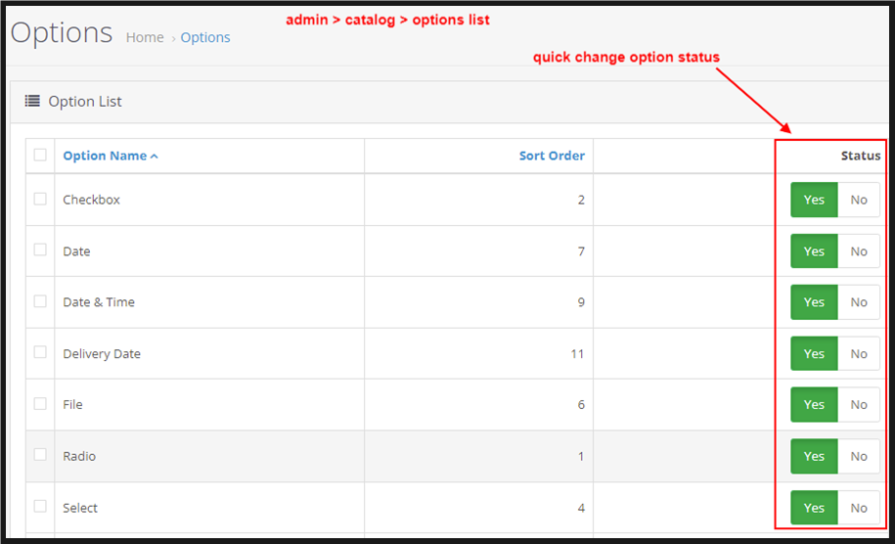Click Yes status for Date option
This screenshot has height=544, width=895.
click(x=814, y=251)
